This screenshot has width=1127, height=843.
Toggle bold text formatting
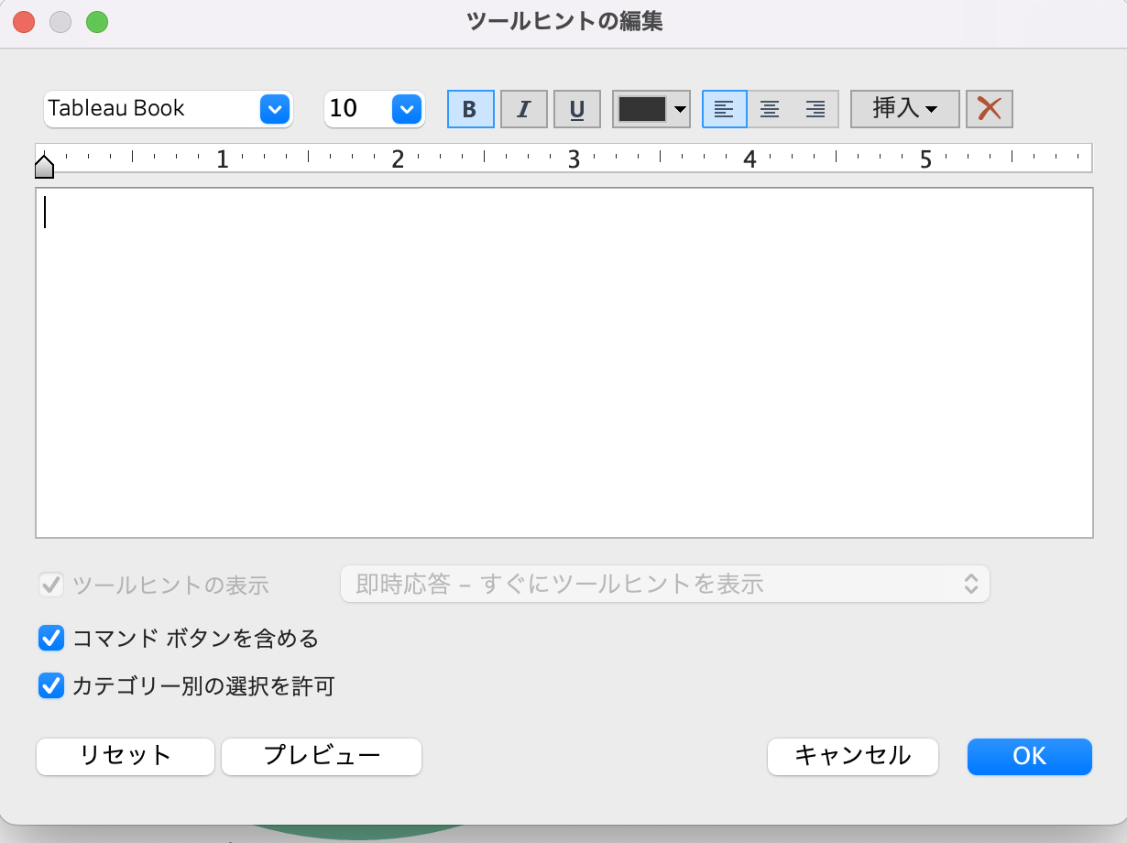point(470,109)
